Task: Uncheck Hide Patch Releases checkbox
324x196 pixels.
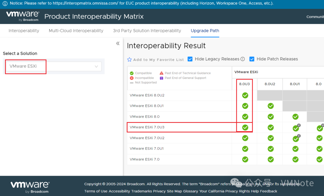Action: coord(252,59)
